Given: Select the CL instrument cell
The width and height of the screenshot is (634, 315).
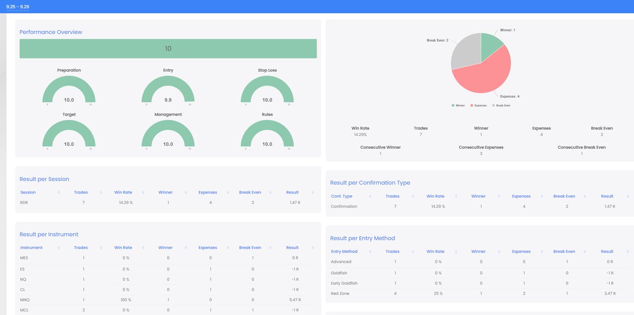Looking at the screenshot, I should tap(23, 290).
